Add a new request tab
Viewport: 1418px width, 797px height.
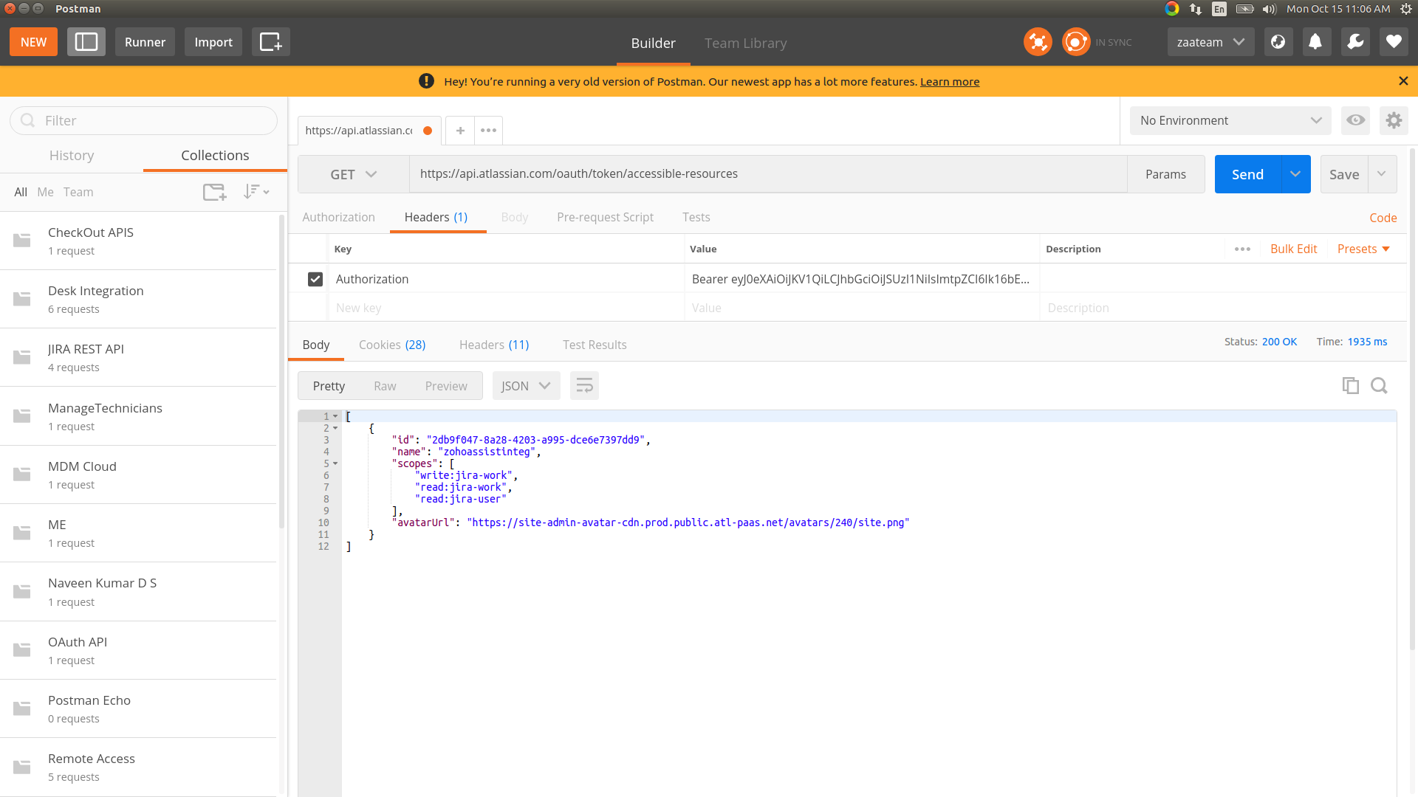click(x=460, y=131)
